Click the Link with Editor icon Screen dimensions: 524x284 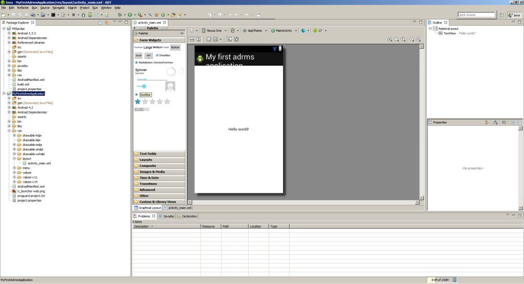pos(106,23)
